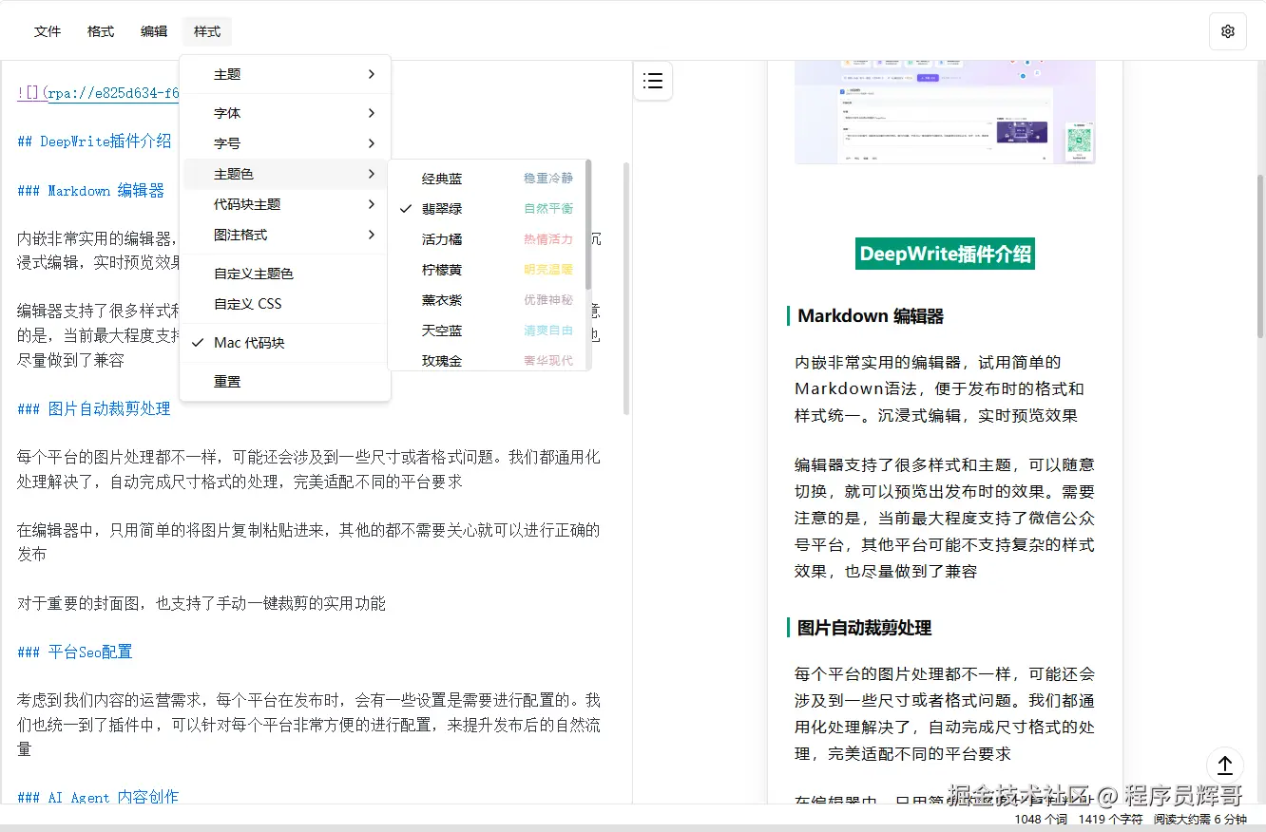Click the back-to-top arrow button
This screenshot has height=832, width=1266.
point(1225,765)
